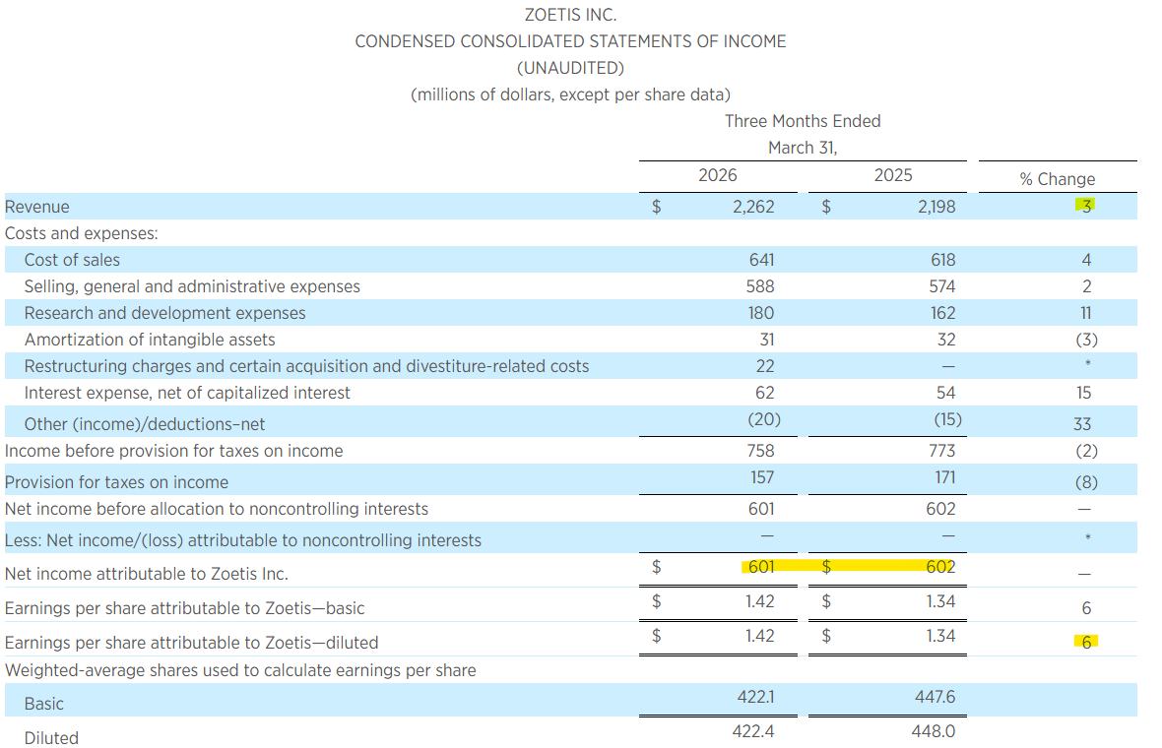This screenshot has width=1162, height=748.
Task: Click the R&D percent change 11
Action: [x=1085, y=313]
